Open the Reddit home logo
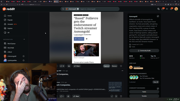This screenshot has height=101, width=180. tap(9, 9)
